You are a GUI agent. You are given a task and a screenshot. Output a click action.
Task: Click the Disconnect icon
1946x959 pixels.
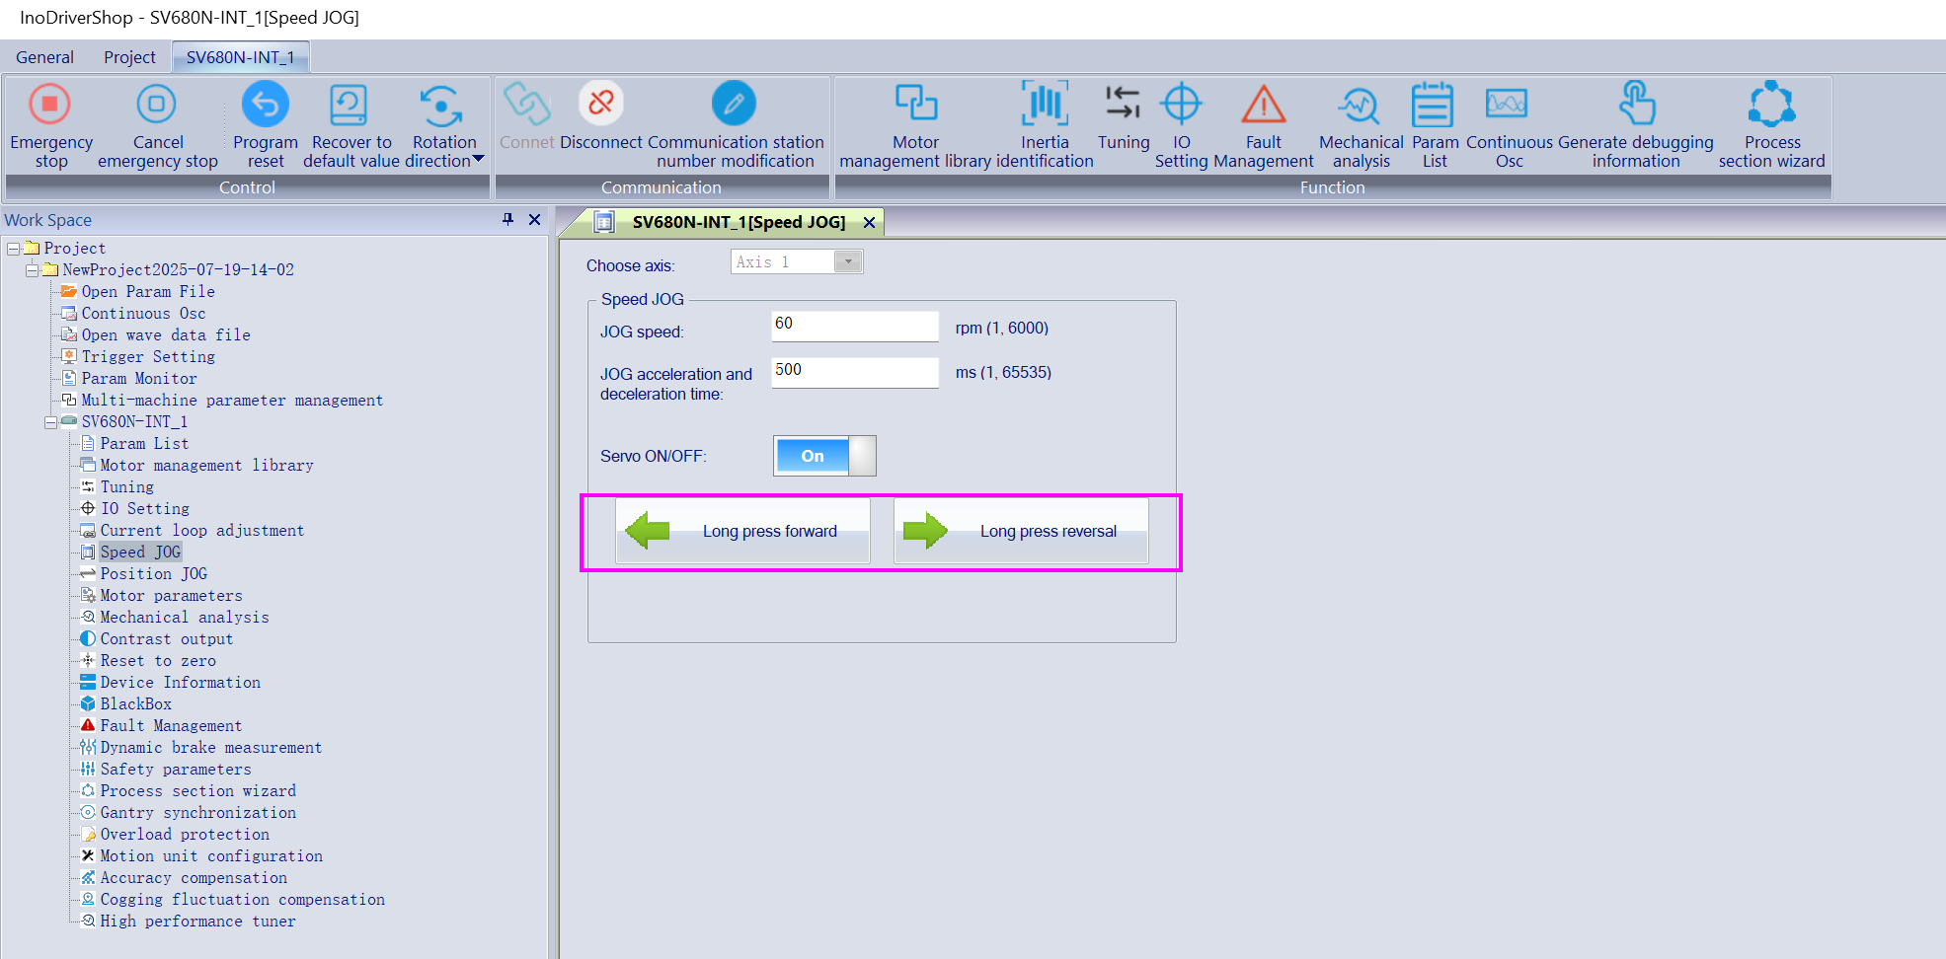[600, 104]
